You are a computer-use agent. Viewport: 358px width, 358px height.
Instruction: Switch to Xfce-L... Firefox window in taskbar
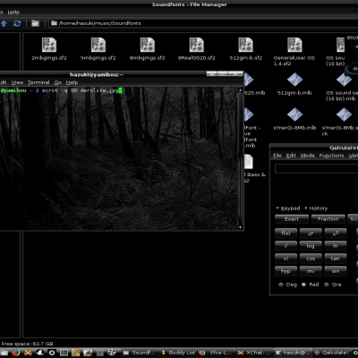tap(216, 353)
